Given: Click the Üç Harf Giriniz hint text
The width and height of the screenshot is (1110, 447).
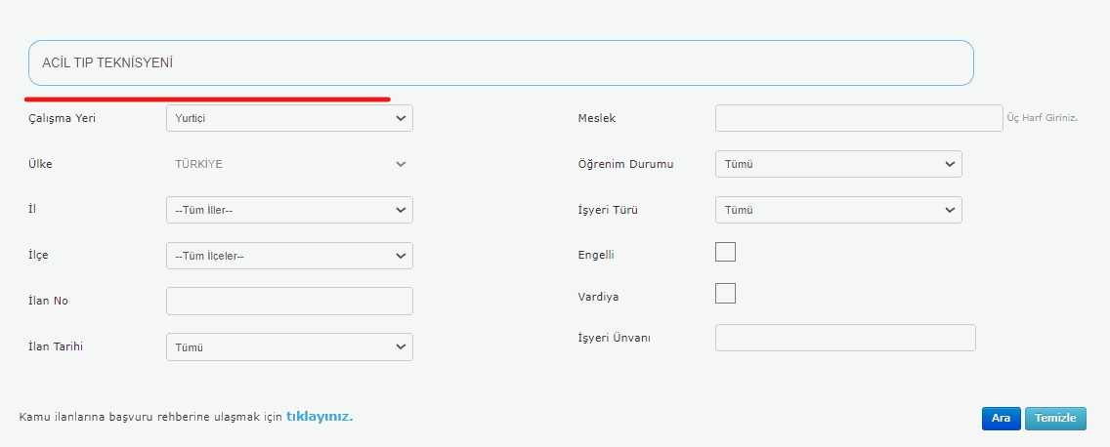Looking at the screenshot, I should [x=1042, y=118].
